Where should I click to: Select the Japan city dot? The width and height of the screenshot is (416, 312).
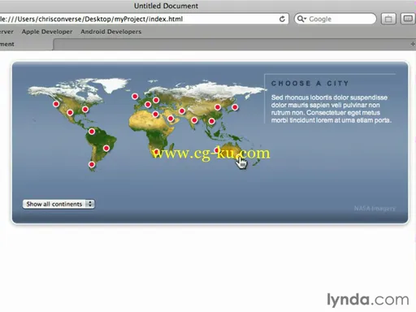pos(235,107)
